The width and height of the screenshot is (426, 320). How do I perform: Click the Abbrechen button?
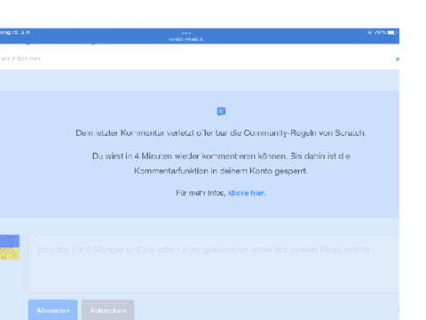[x=108, y=310]
